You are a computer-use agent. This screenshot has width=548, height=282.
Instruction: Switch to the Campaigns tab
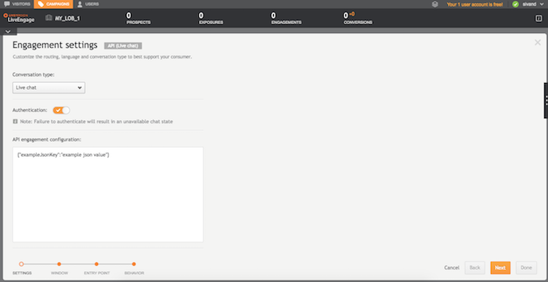pos(53,4)
